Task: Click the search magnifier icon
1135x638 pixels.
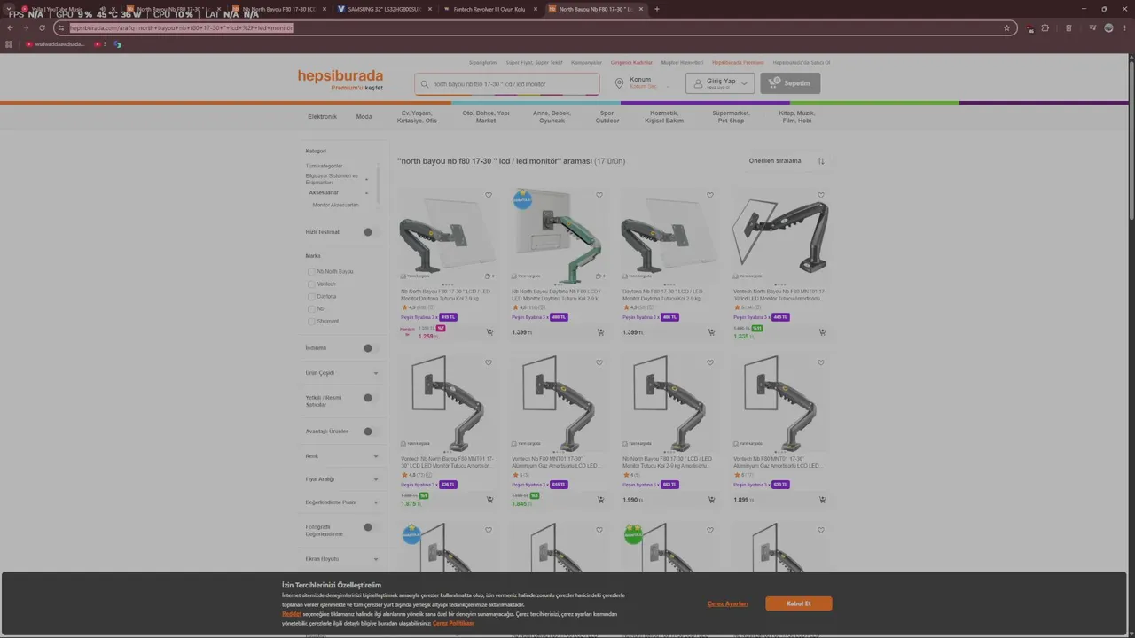Action: click(x=426, y=84)
